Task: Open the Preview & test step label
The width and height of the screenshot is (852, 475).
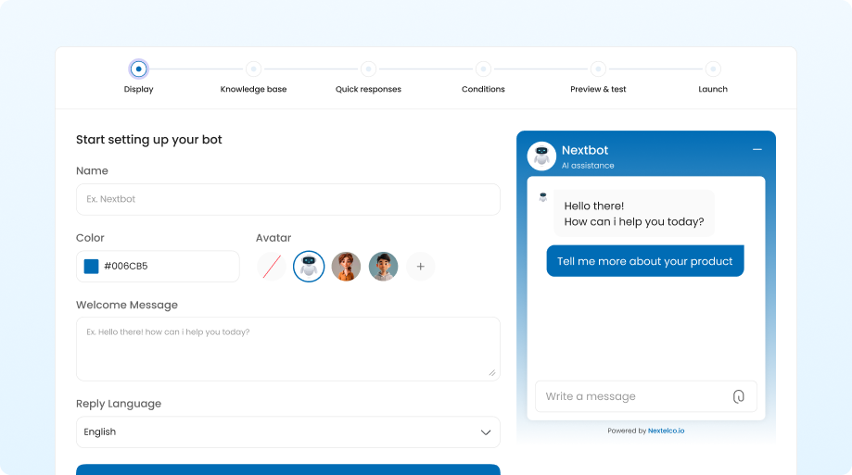Action: (x=598, y=90)
